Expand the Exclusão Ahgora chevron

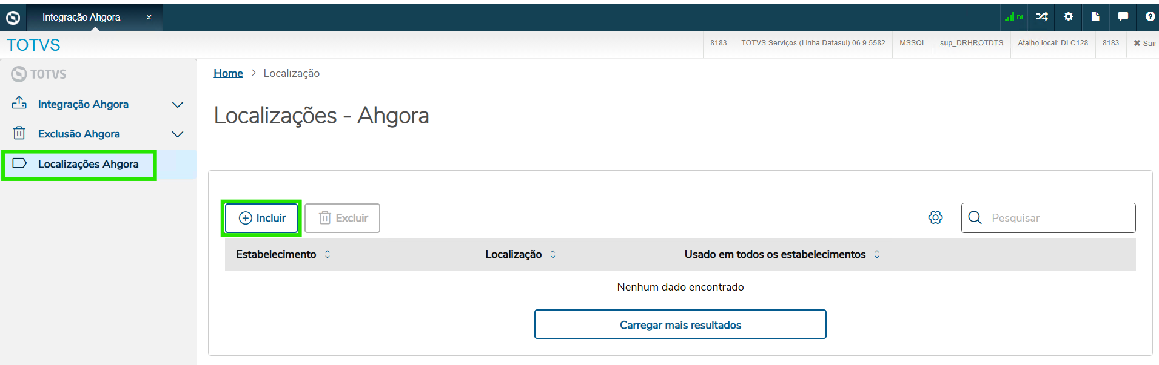click(x=177, y=134)
